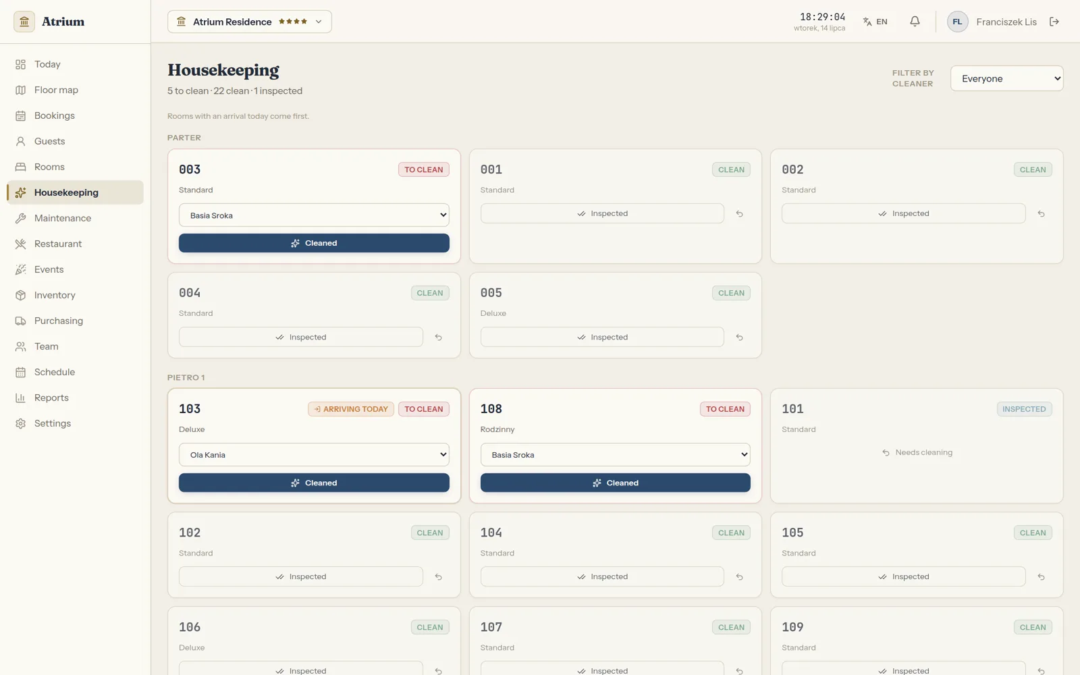Click the Atrium logo icon
This screenshot has width=1080, height=675.
pos(24,22)
